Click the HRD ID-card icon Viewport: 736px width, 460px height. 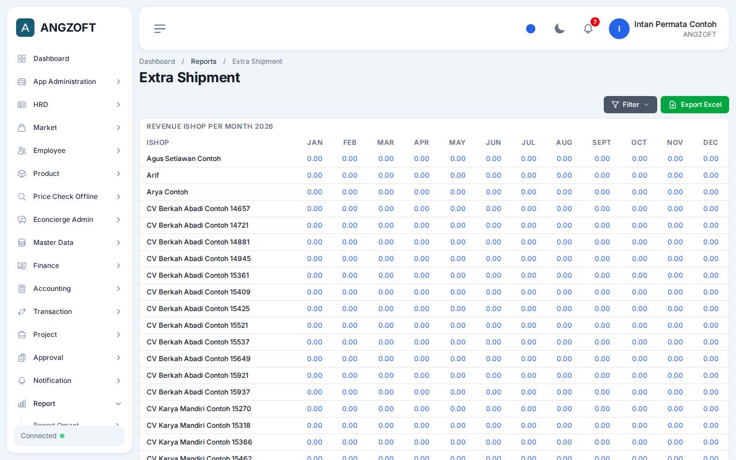tap(22, 105)
